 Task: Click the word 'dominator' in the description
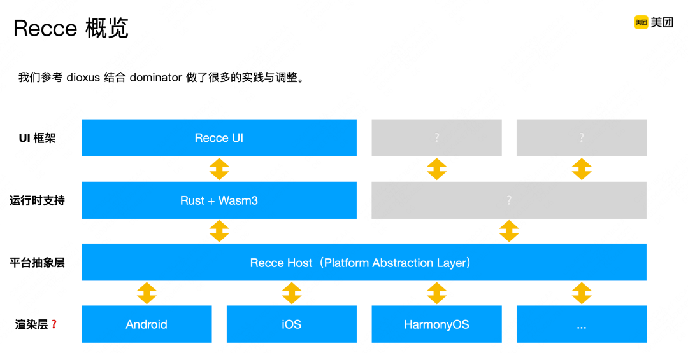point(156,78)
